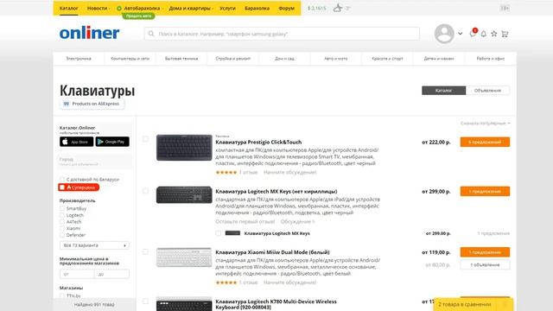Open Клавиатура Xiaomi Miiiw Dual Mode link

click(x=272, y=252)
